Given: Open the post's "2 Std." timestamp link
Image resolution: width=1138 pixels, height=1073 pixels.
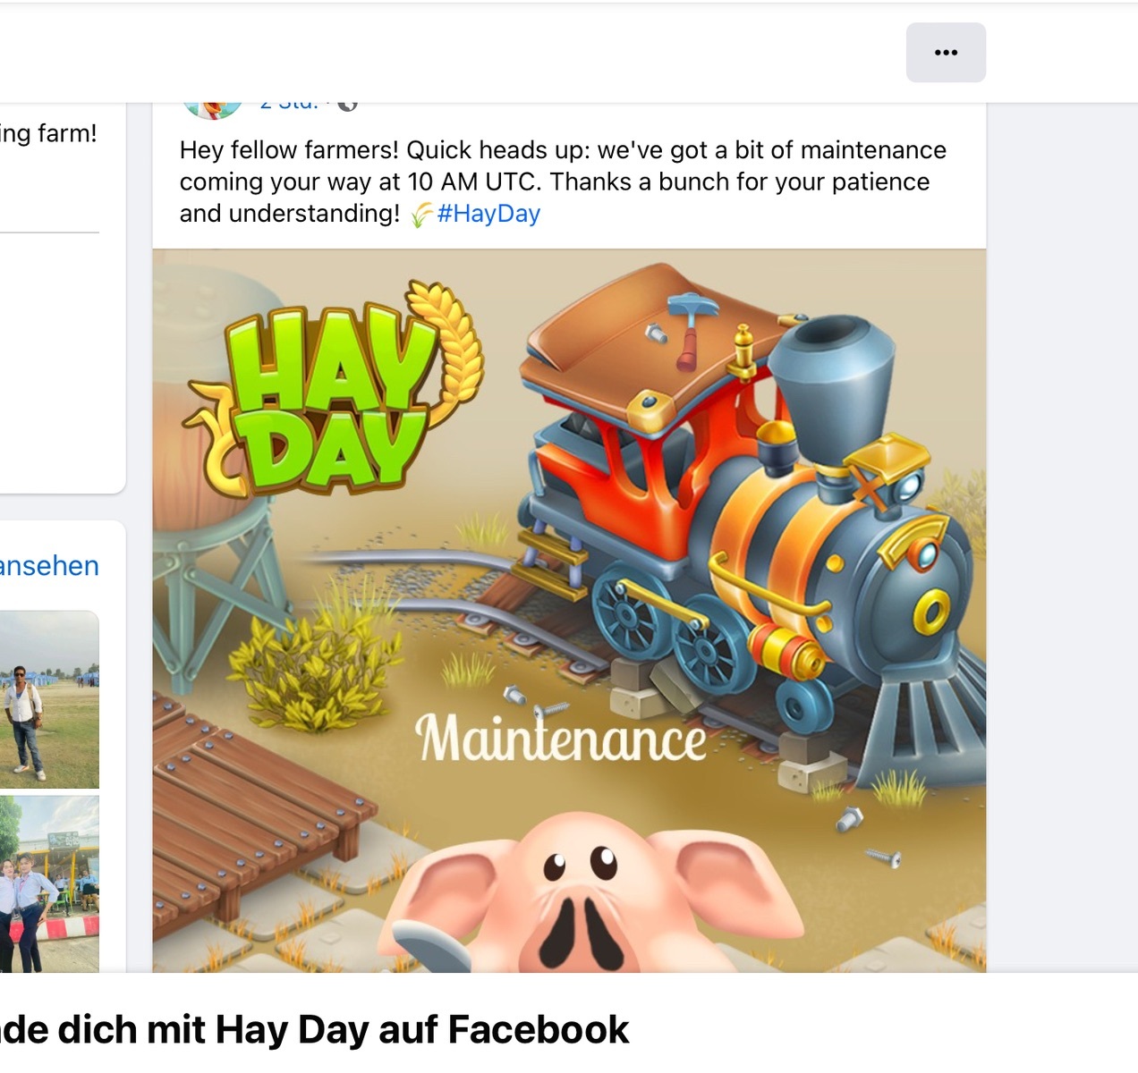Looking at the screenshot, I should tap(289, 106).
